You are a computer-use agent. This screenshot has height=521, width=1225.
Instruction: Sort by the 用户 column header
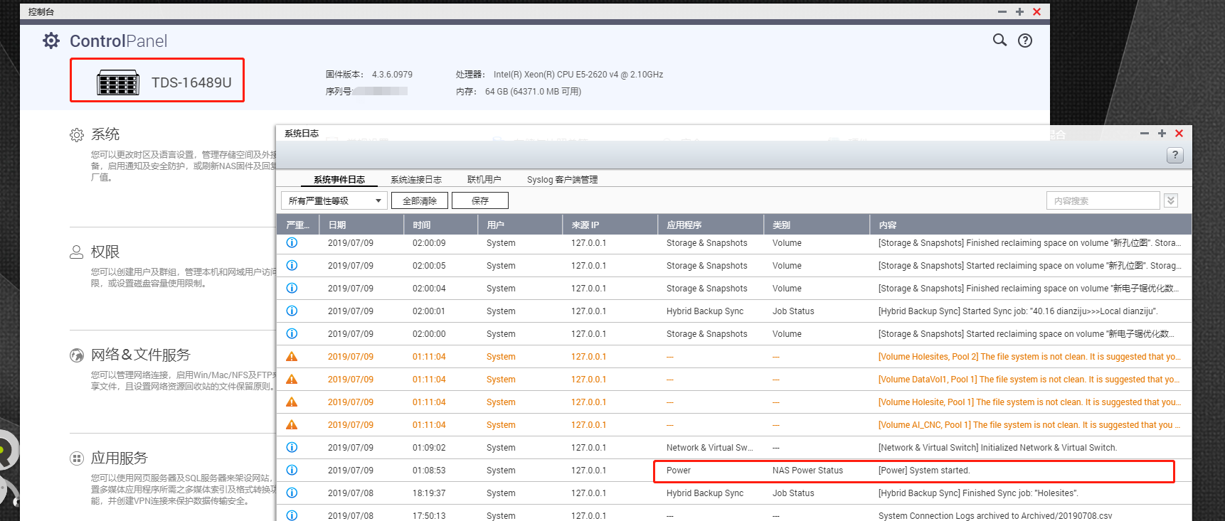[x=519, y=225]
